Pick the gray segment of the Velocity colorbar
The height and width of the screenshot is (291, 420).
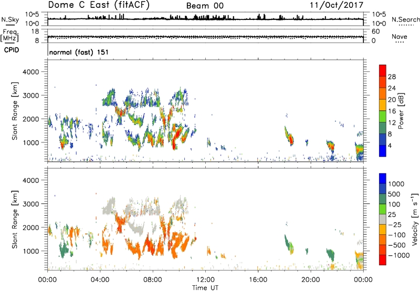383,219
